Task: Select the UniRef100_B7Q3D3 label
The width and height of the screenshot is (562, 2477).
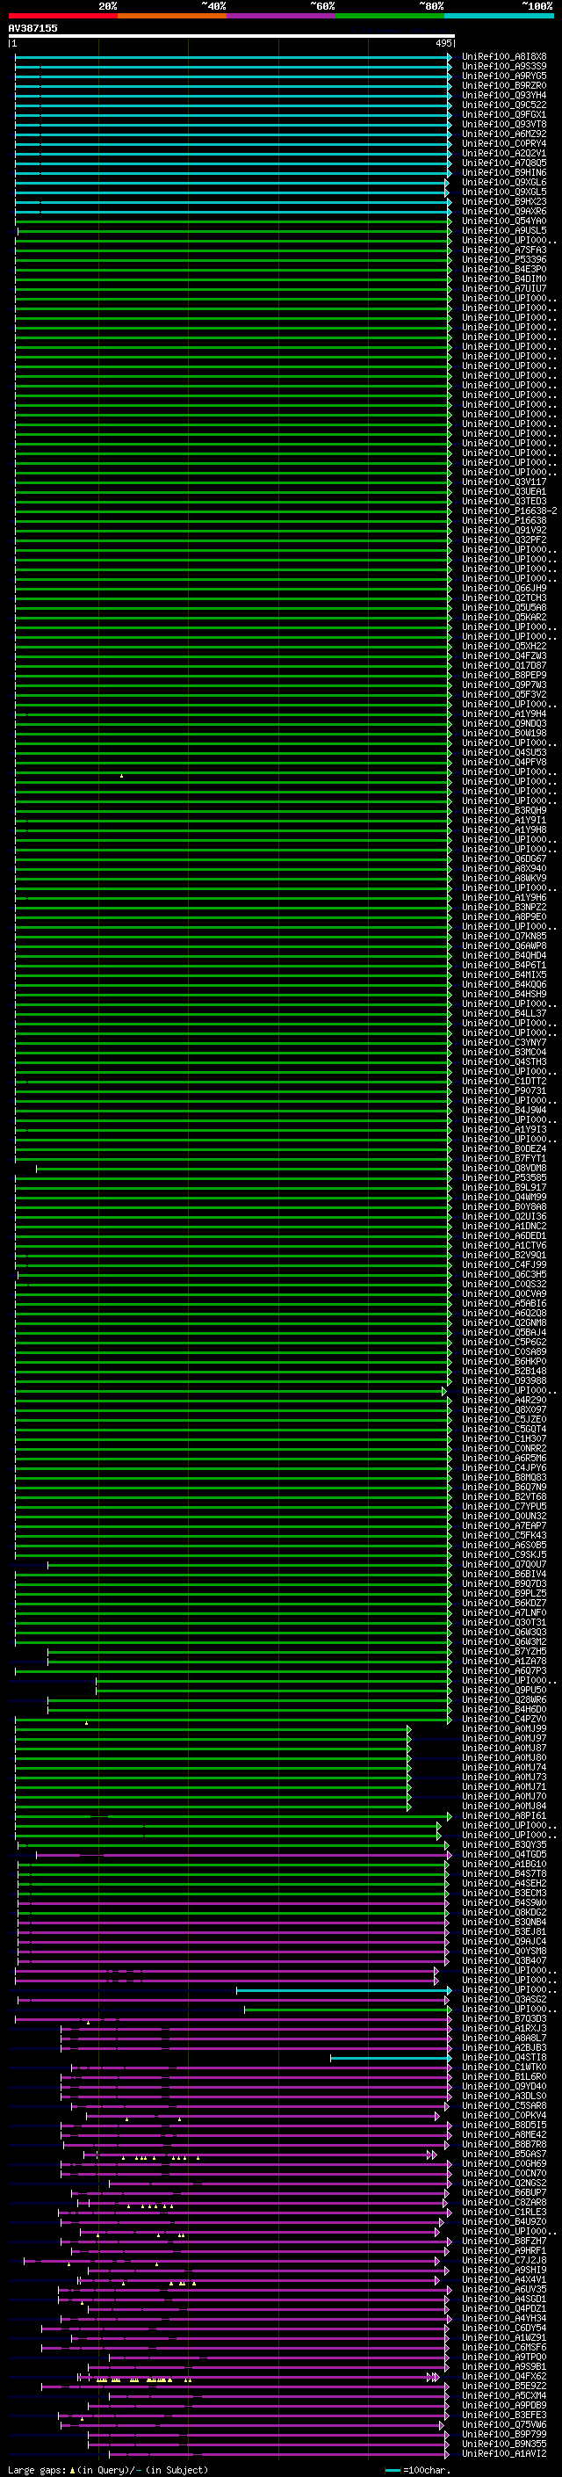Action: (x=504, y=2018)
